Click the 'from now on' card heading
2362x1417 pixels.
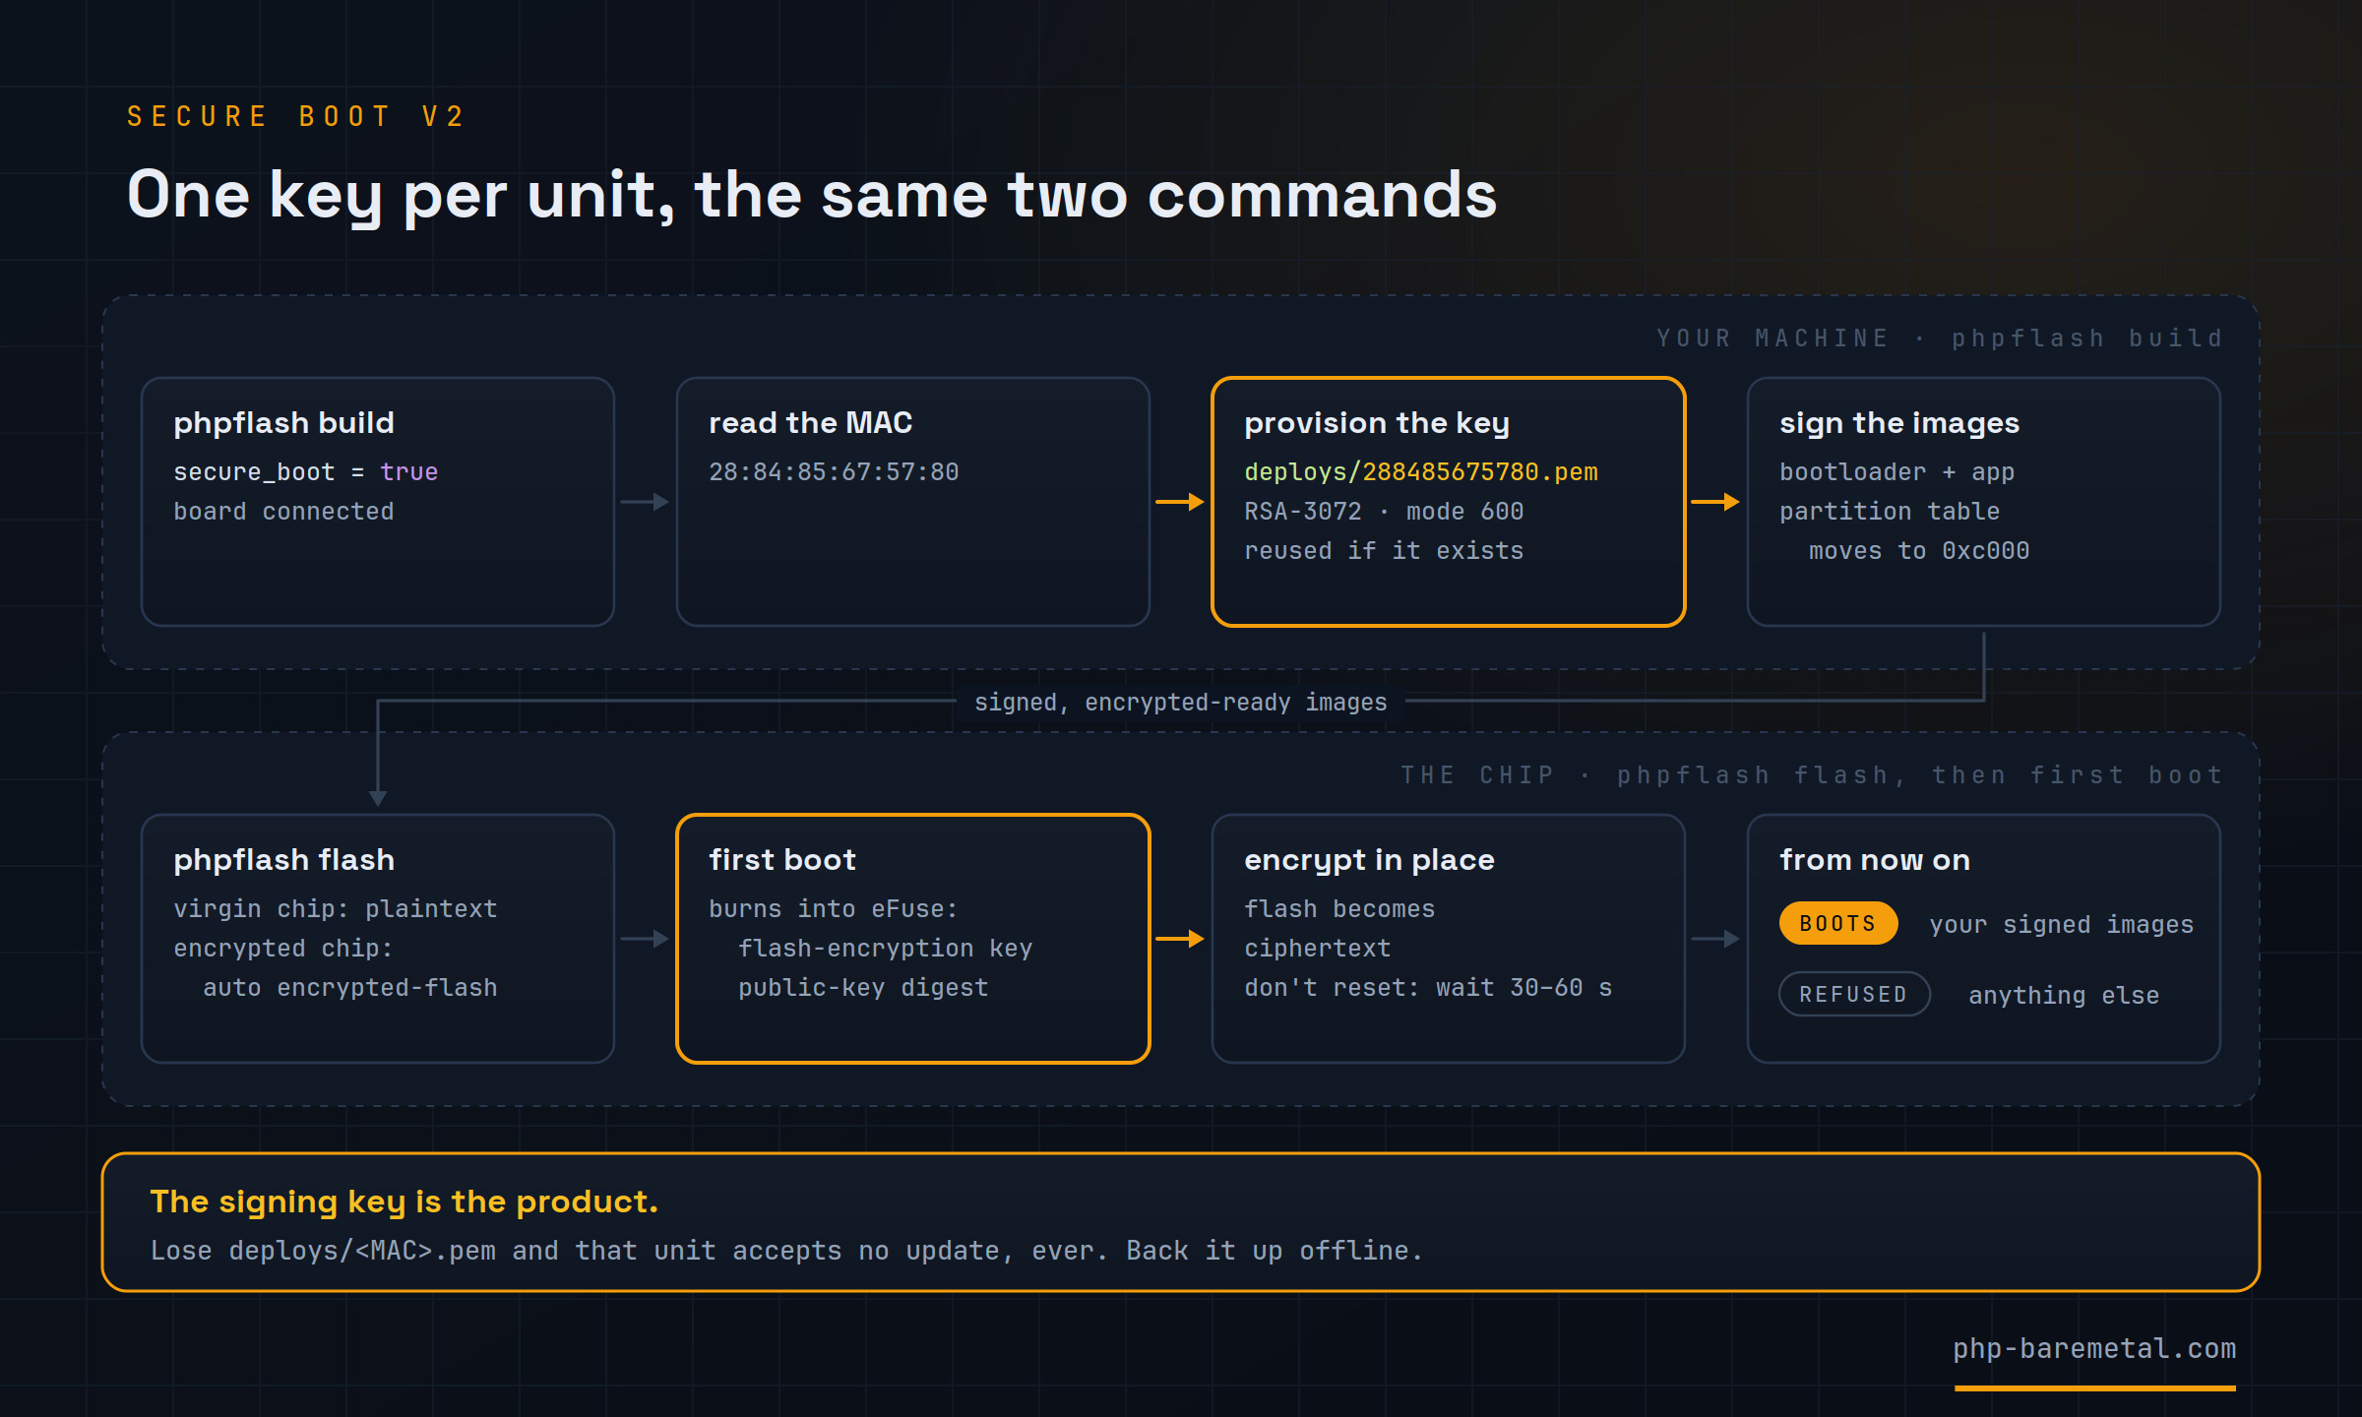pos(1875,860)
